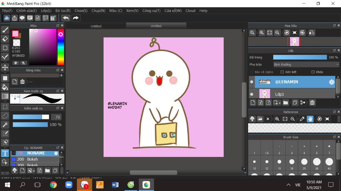Screen dimensions: 341x191
Task: Select the Lasso tool
Action: tap(5, 116)
